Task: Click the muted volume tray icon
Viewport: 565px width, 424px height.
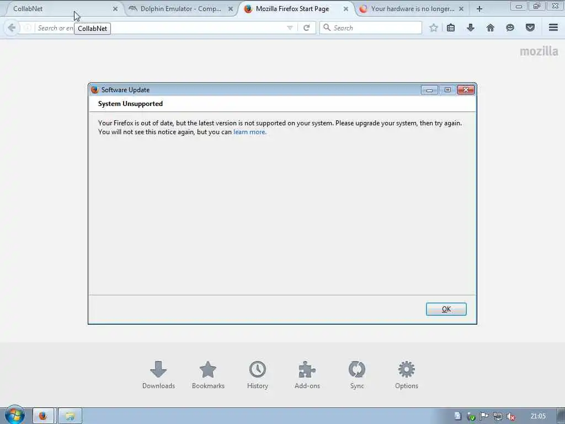Action: pyautogui.click(x=510, y=416)
